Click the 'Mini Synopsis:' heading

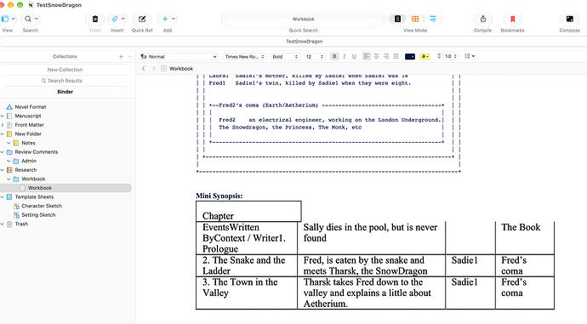click(219, 196)
